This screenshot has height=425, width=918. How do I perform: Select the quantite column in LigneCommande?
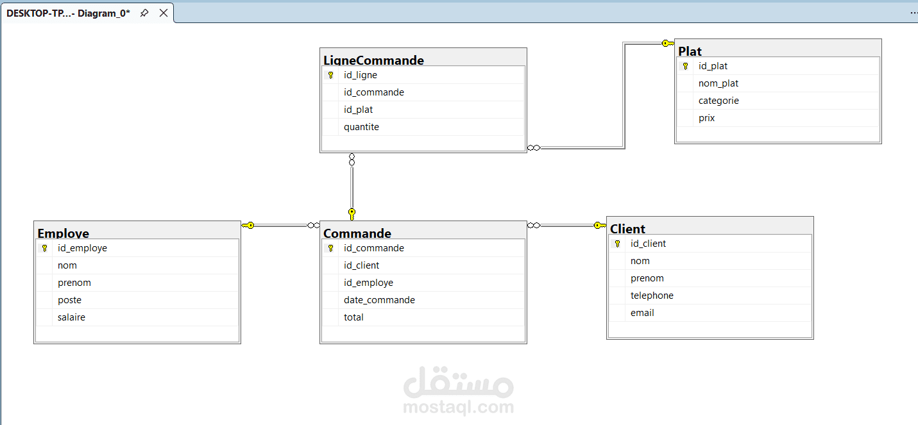click(361, 126)
